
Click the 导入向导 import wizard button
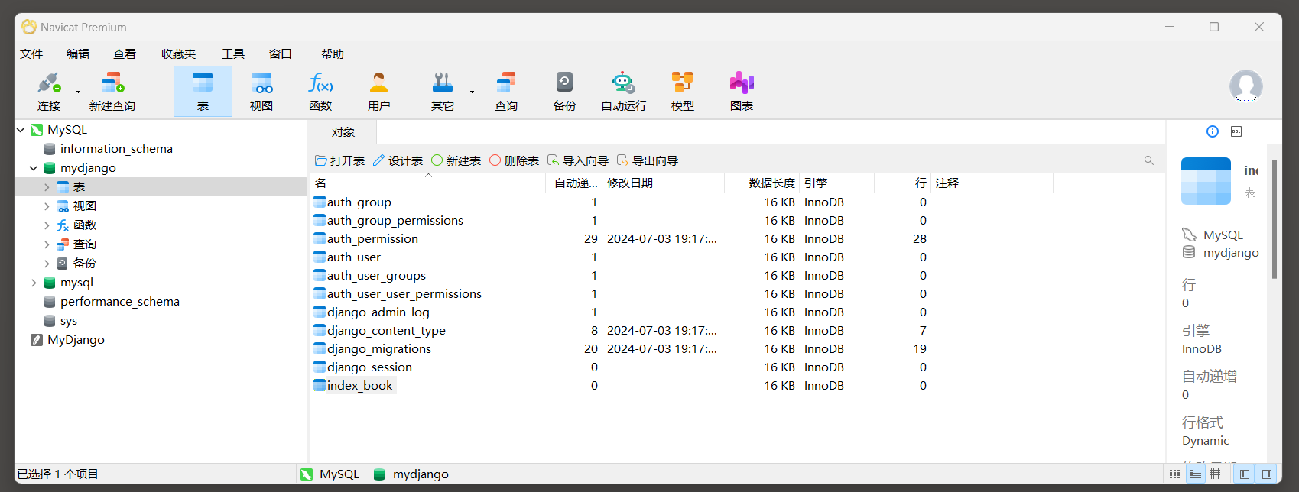coord(577,160)
